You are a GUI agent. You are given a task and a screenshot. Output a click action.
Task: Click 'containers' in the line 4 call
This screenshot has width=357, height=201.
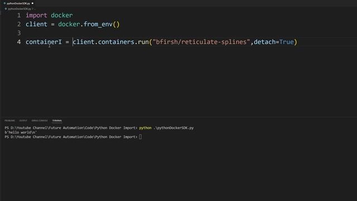[x=117, y=42]
